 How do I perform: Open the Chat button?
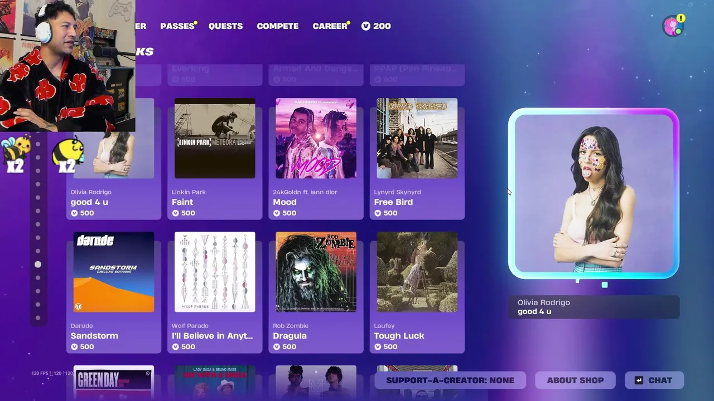coord(654,380)
